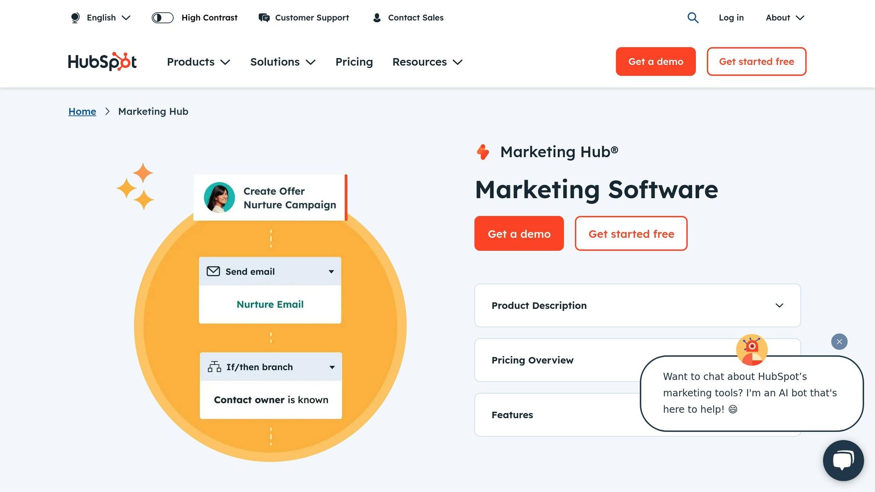The height and width of the screenshot is (492, 875).
Task: Toggle the High Contrast switch
Action: 162,18
